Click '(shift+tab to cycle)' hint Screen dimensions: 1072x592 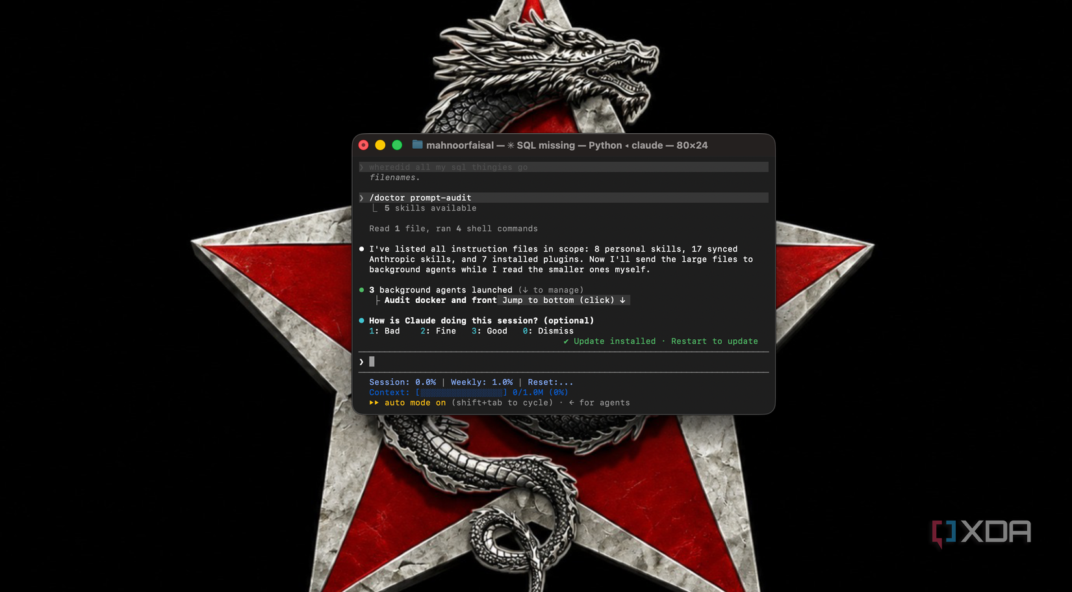coord(502,403)
